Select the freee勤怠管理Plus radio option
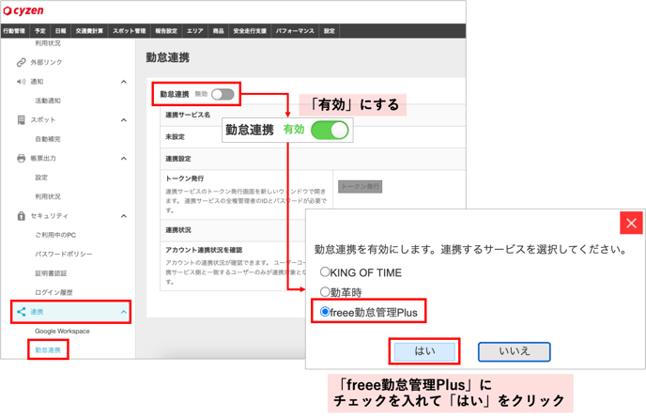This screenshot has width=646, height=418. tap(325, 312)
